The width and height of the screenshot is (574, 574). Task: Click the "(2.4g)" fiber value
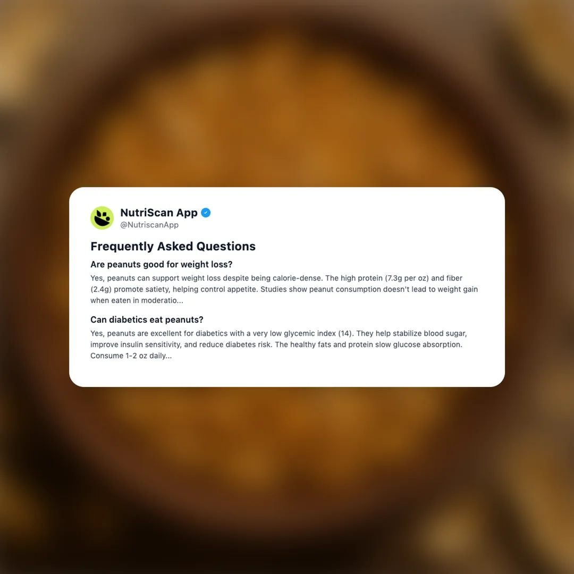click(101, 289)
